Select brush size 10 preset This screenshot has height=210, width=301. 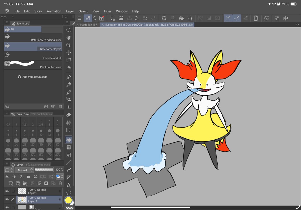[x=41, y=132]
